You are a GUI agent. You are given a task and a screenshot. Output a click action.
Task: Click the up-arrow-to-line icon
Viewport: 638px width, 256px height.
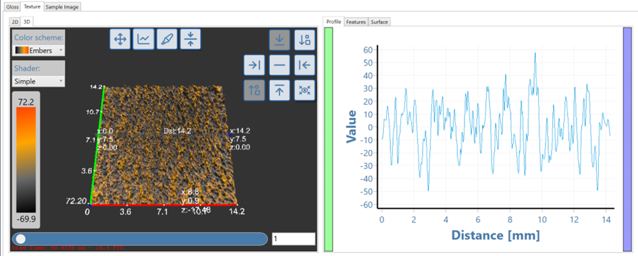point(280,90)
